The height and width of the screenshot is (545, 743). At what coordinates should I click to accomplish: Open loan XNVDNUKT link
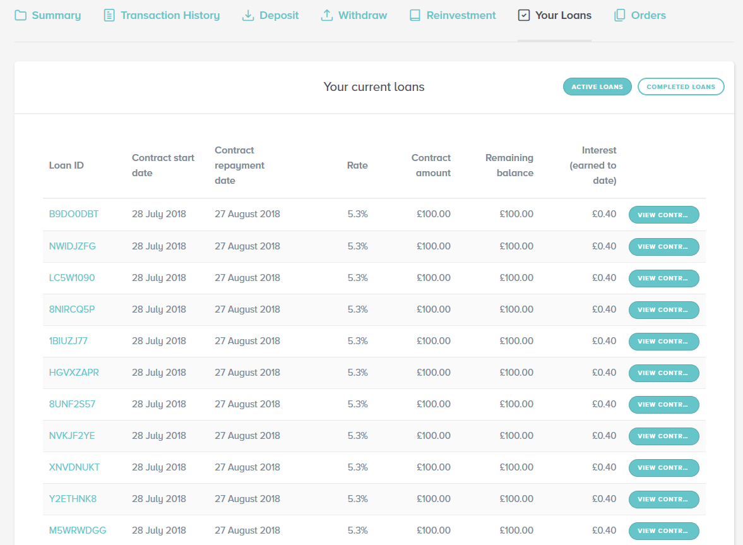(74, 467)
